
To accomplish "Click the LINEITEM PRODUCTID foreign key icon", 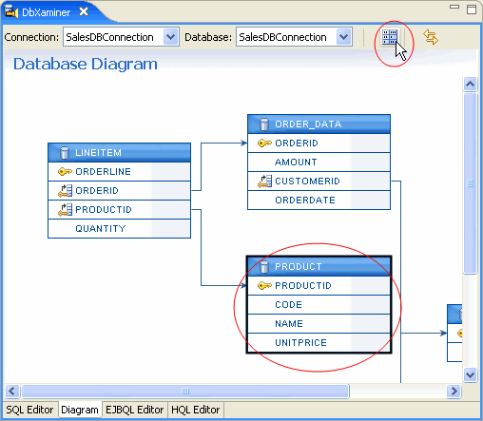I will click(x=66, y=210).
